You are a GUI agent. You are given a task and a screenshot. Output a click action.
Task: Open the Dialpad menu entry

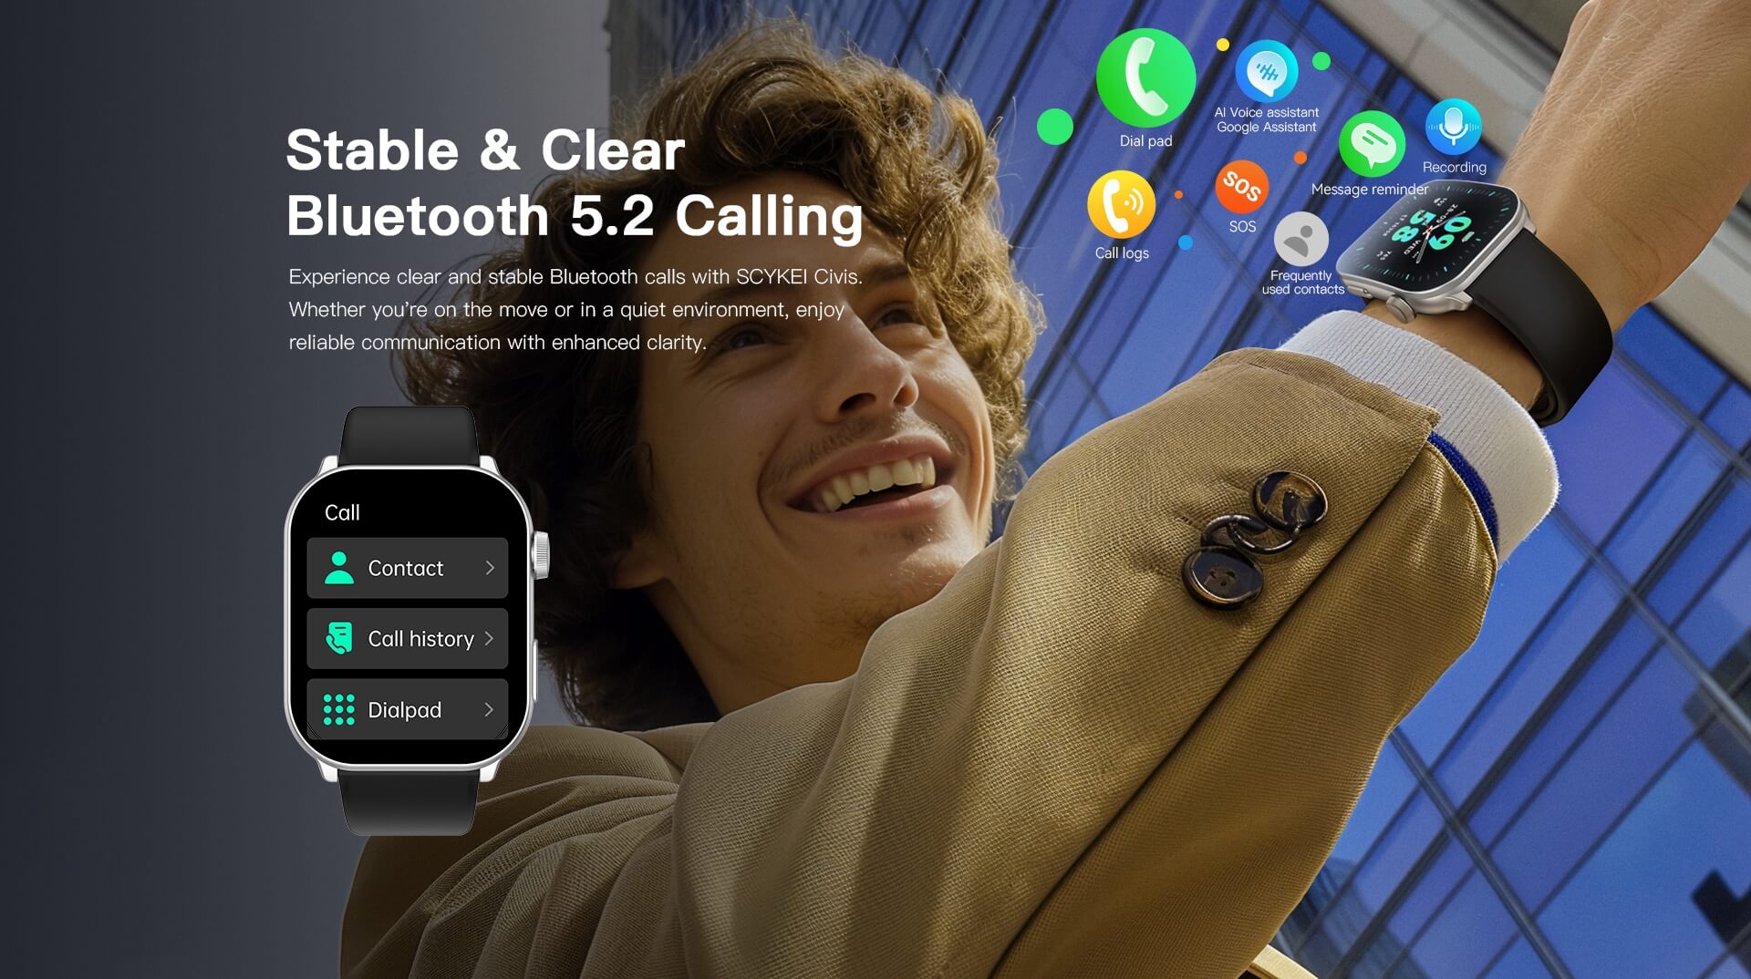[408, 709]
